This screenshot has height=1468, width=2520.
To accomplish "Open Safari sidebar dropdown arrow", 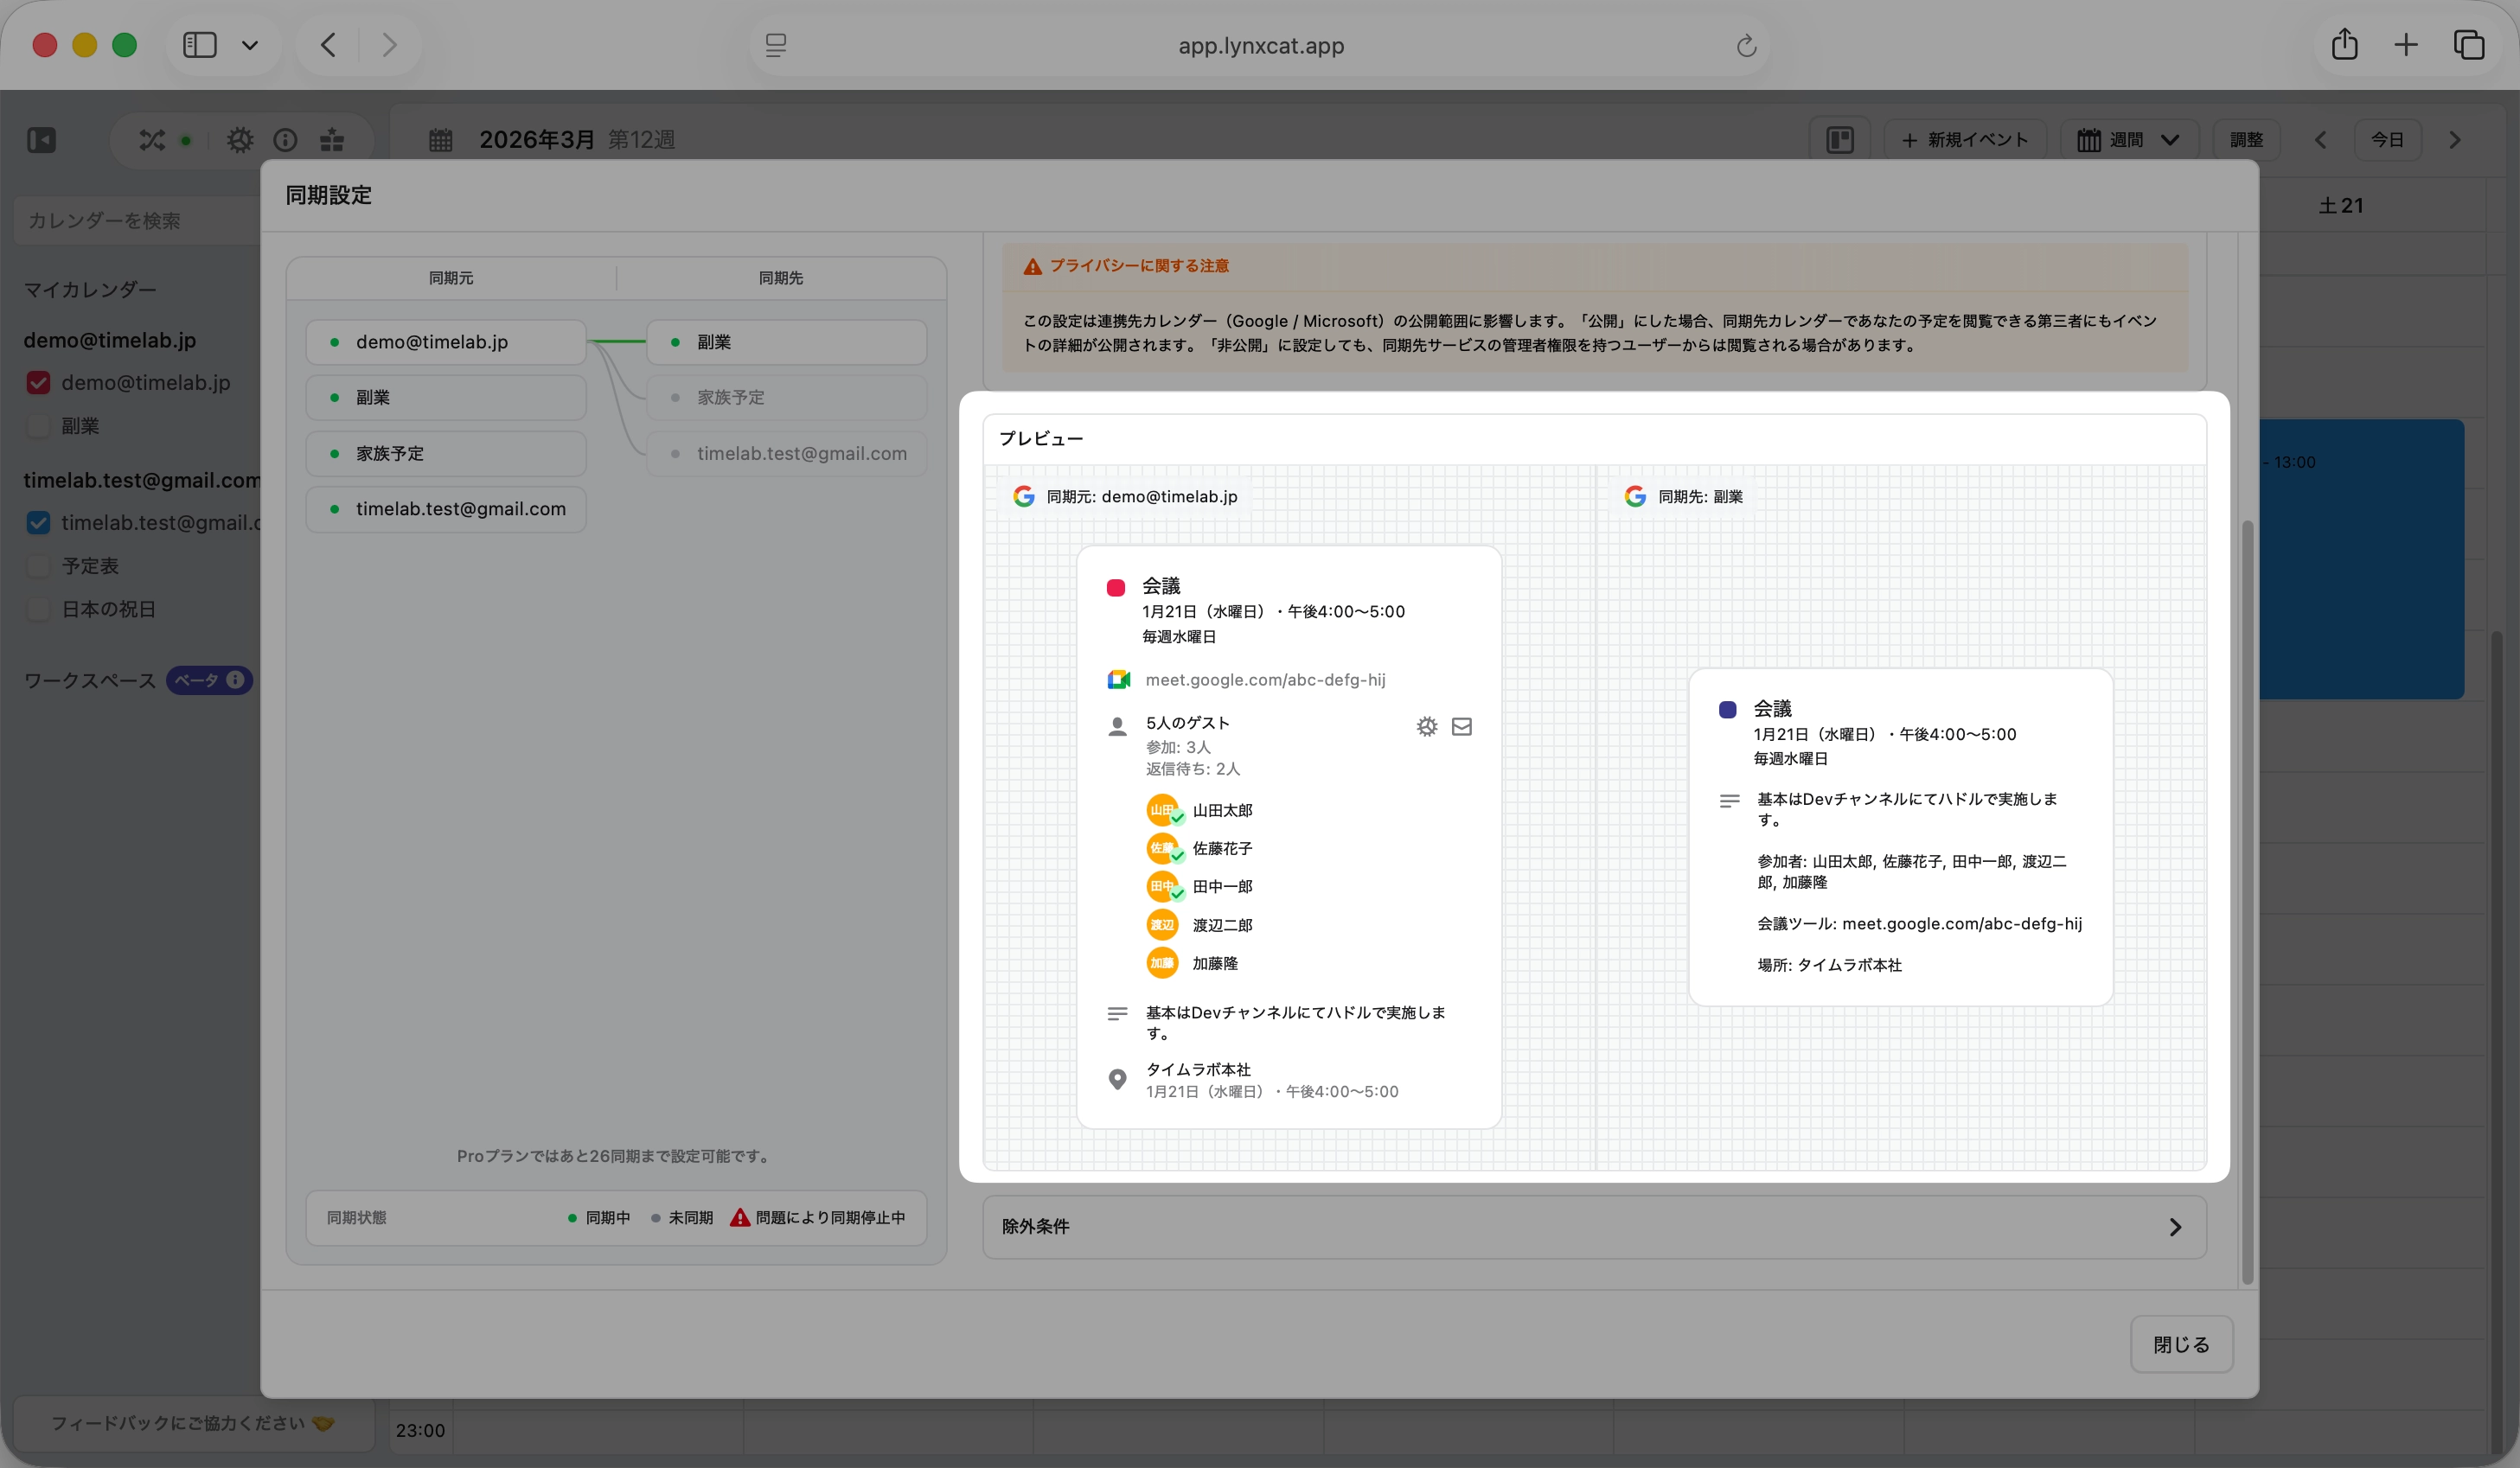I will (250, 45).
